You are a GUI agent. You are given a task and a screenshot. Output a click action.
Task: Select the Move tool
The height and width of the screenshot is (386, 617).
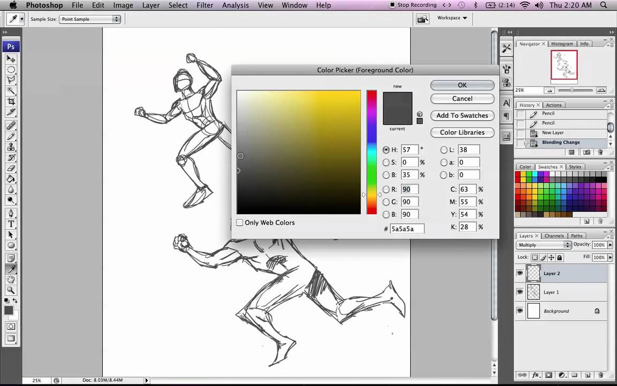pos(11,58)
